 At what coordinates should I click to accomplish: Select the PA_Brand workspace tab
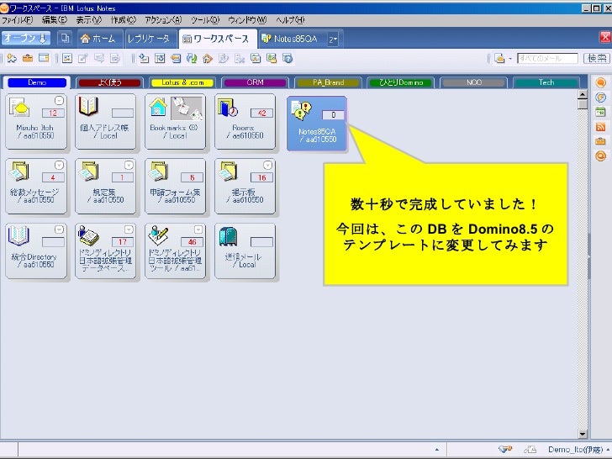click(328, 82)
